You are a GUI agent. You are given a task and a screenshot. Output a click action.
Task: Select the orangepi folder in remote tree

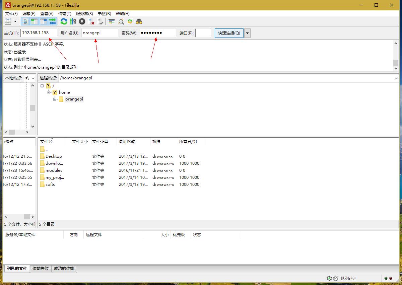(x=74, y=99)
